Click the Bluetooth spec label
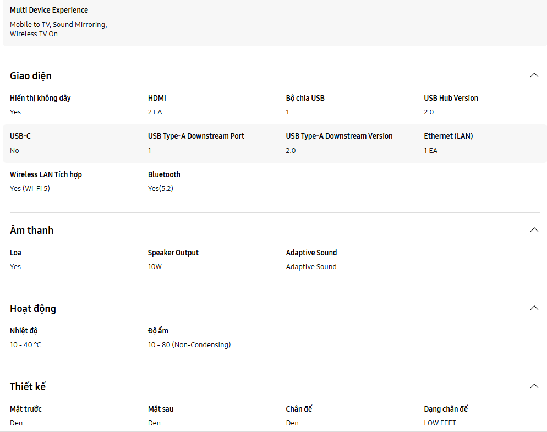 pyautogui.click(x=164, y=175)
